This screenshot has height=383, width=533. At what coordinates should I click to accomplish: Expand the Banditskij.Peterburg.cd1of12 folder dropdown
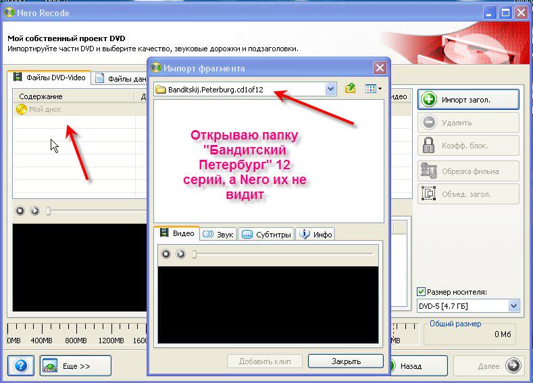330,89
